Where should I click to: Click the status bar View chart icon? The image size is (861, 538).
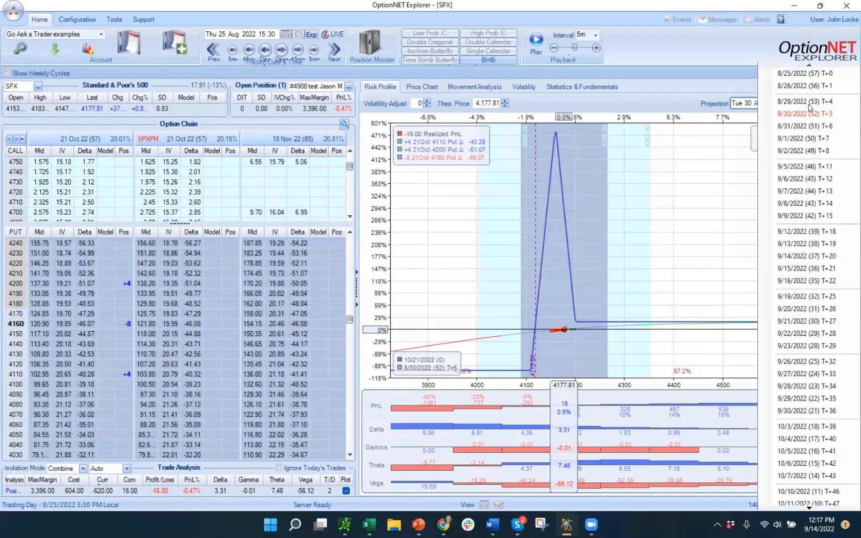point(499,505)
